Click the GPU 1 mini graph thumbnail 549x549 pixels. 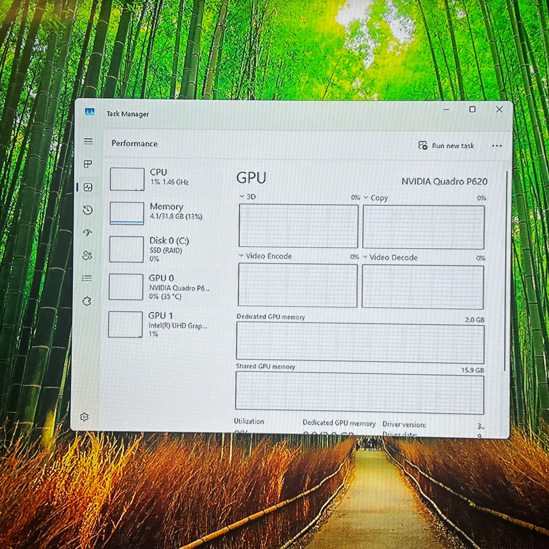tap(125, 324)
